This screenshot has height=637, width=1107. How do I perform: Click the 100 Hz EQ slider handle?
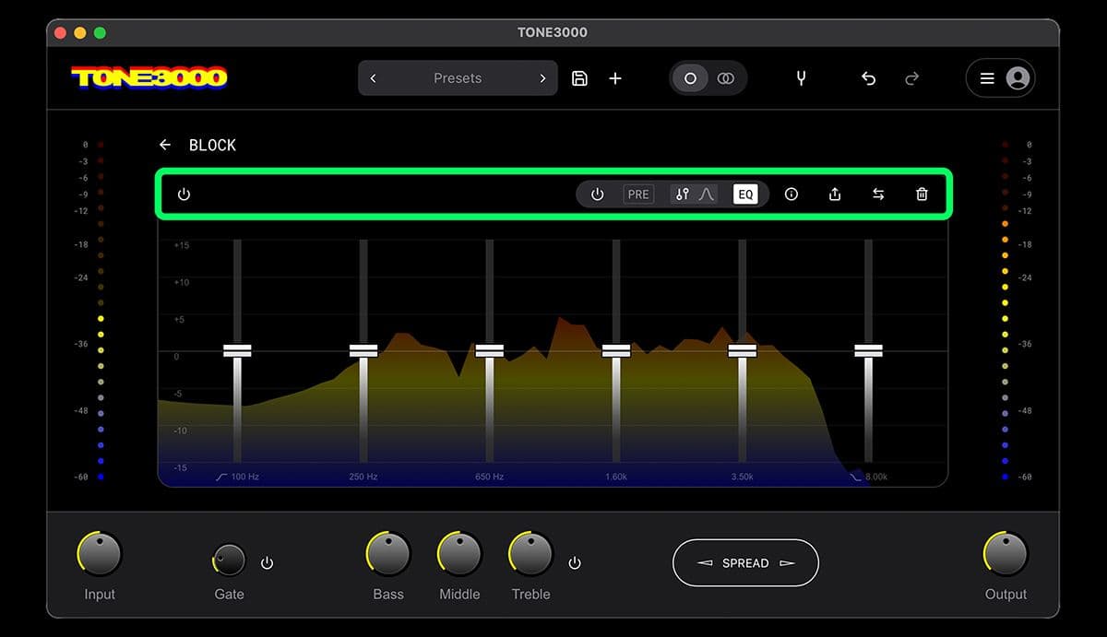click(237, 351)
